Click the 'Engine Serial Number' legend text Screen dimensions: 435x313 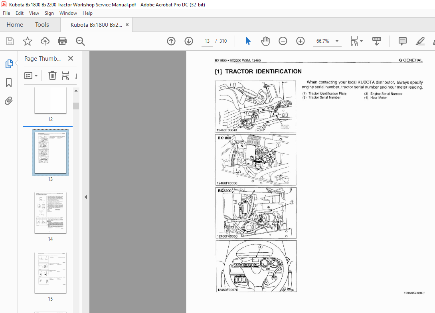click(386, 94)
